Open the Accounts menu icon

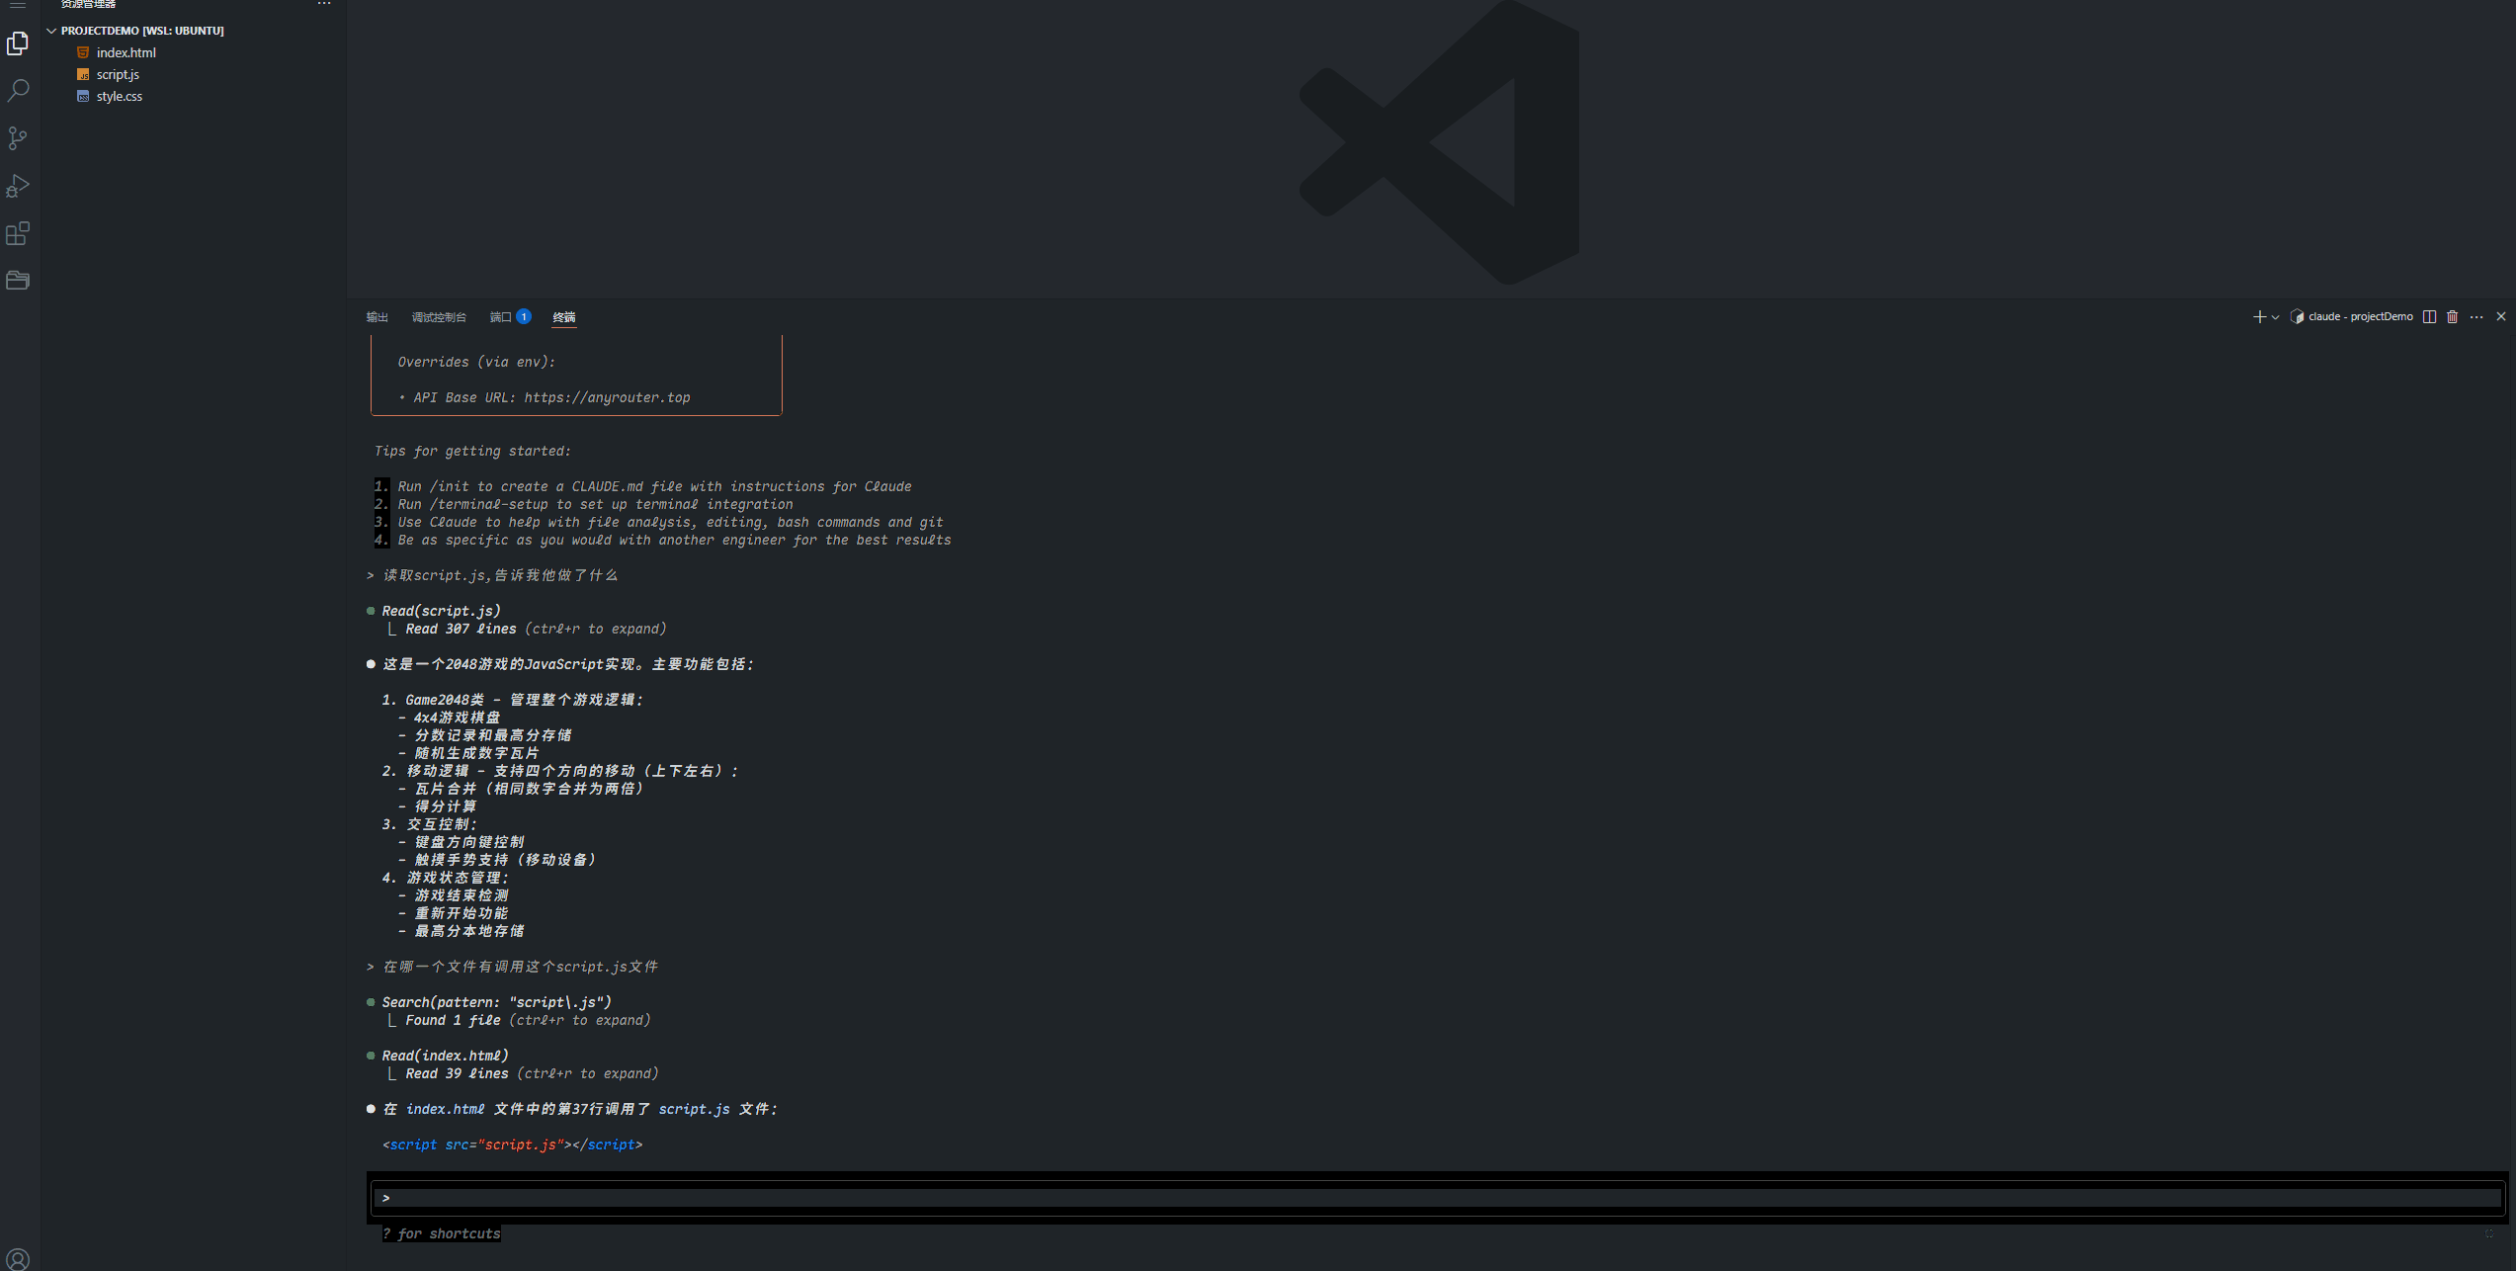pyautogui.click(x=18, y=1259)
